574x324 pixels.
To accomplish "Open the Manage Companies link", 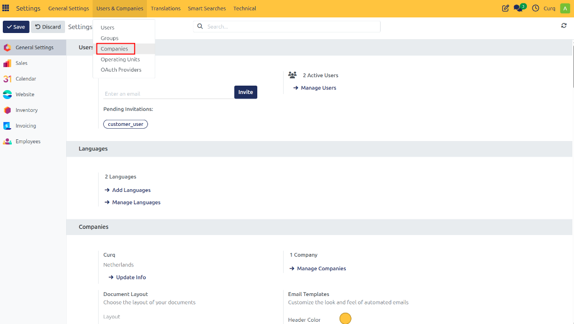I will click(x=318, y=269).
